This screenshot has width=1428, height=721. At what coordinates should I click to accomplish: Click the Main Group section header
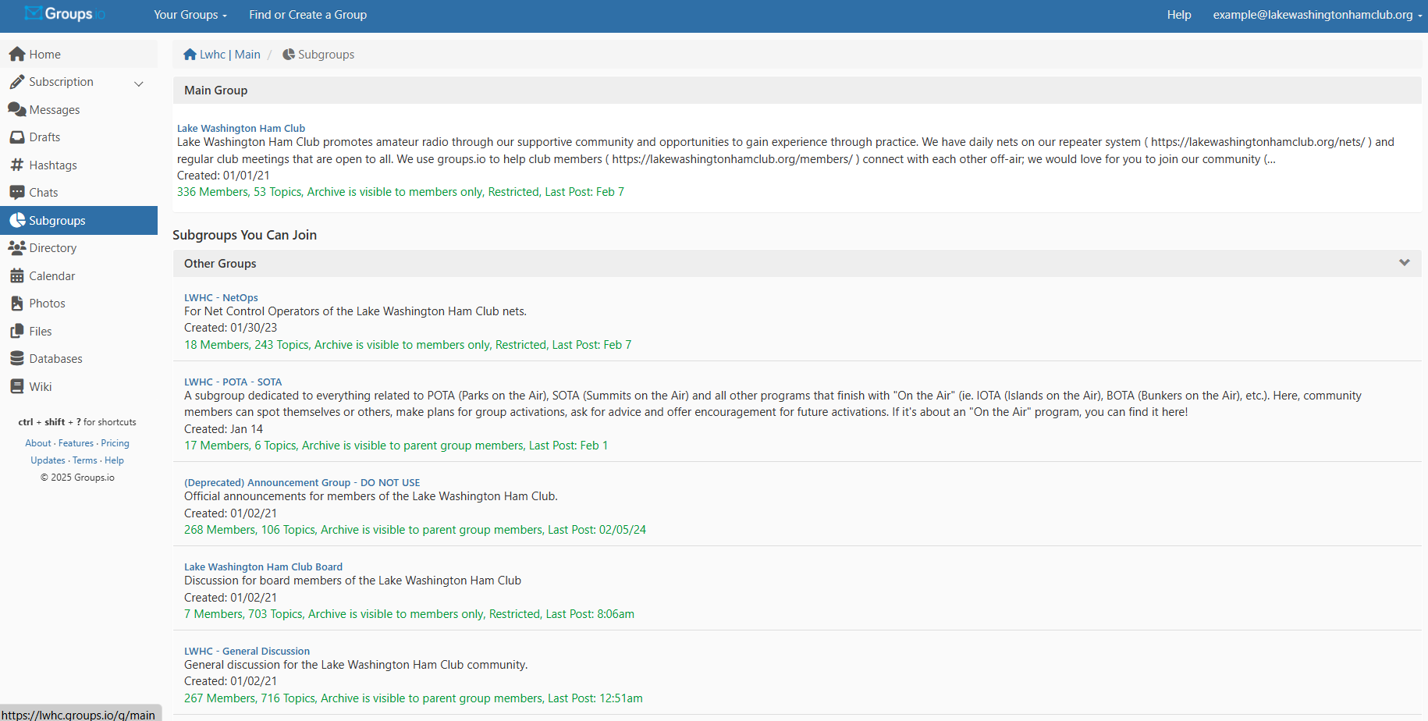[797, 91]
